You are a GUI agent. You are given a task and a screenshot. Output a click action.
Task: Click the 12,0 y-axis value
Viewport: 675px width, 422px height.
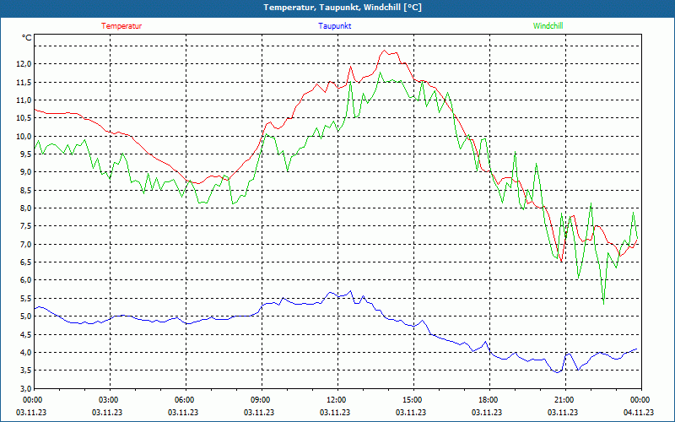pyautogui.click(x=24, y=64)
